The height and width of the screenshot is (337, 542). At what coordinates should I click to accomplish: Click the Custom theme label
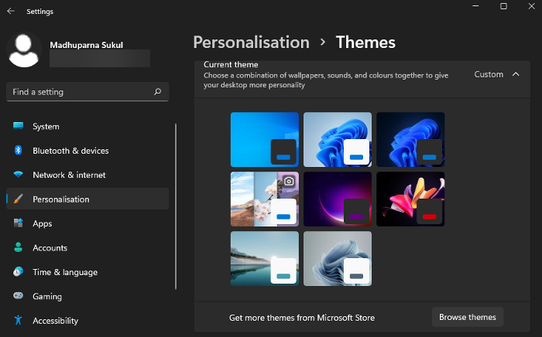[489, 74]
